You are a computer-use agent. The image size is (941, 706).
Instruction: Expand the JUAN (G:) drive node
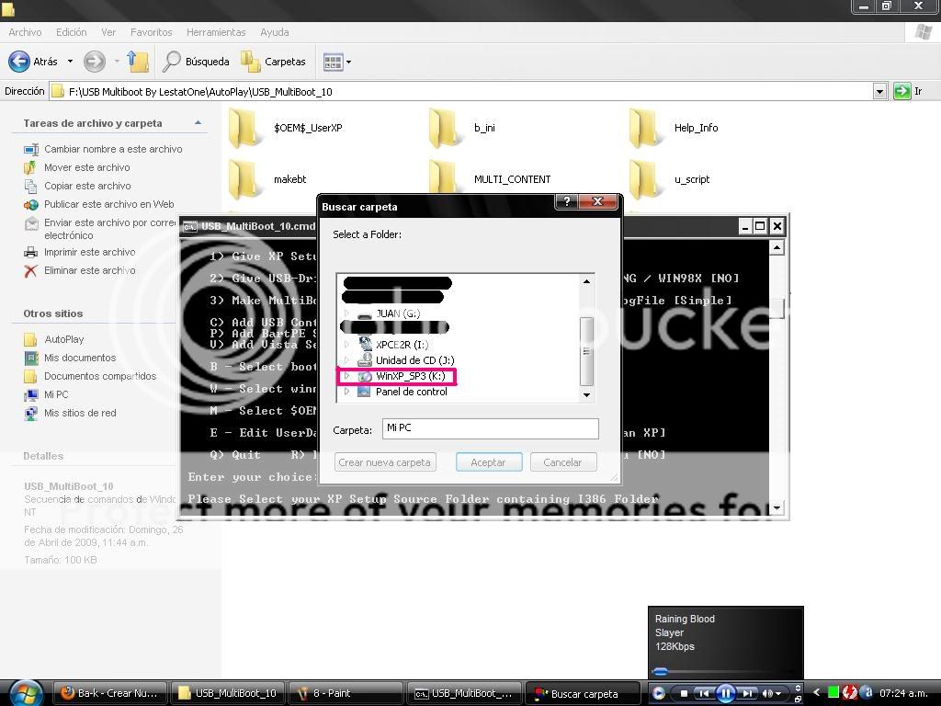coord(346,313)
